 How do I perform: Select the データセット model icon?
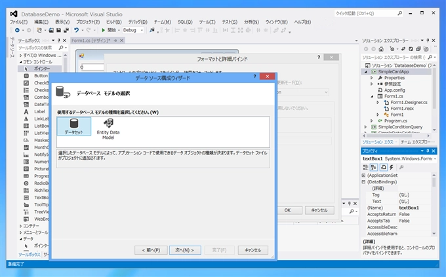pos(74,126)
